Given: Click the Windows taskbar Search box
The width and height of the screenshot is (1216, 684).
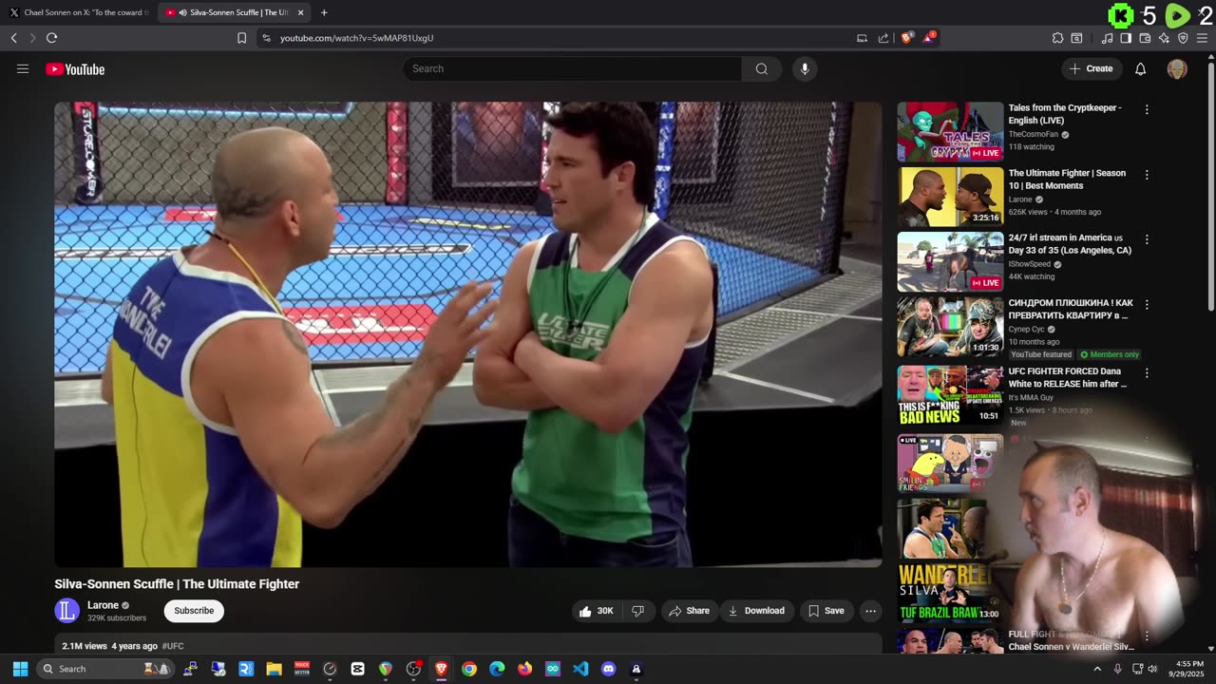Looking at the screenshot, I should pyautogui.click(x=104, y=669).
